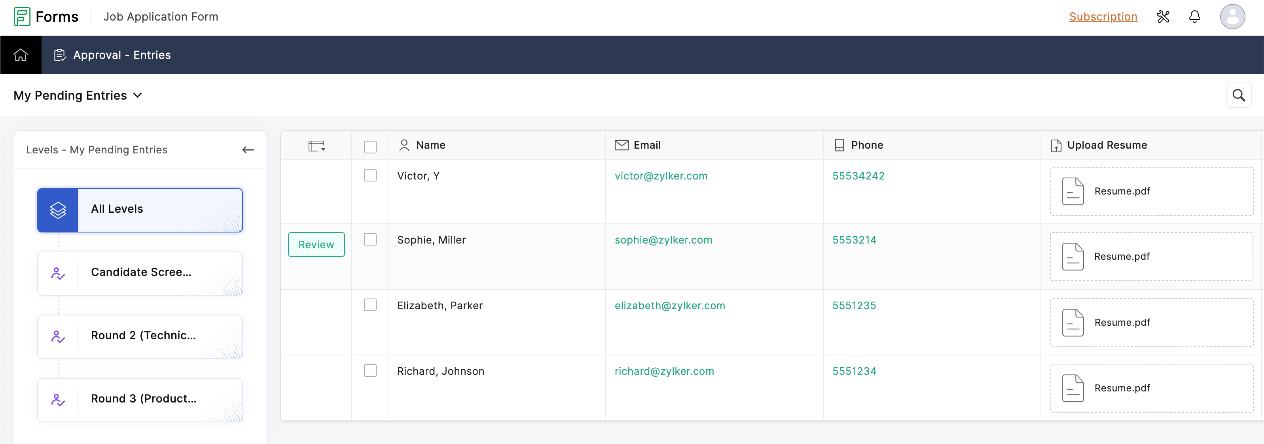Open the Subscription link
Image resolution: width=1264 pixels, height=444 pixels.
point(1103,17)
